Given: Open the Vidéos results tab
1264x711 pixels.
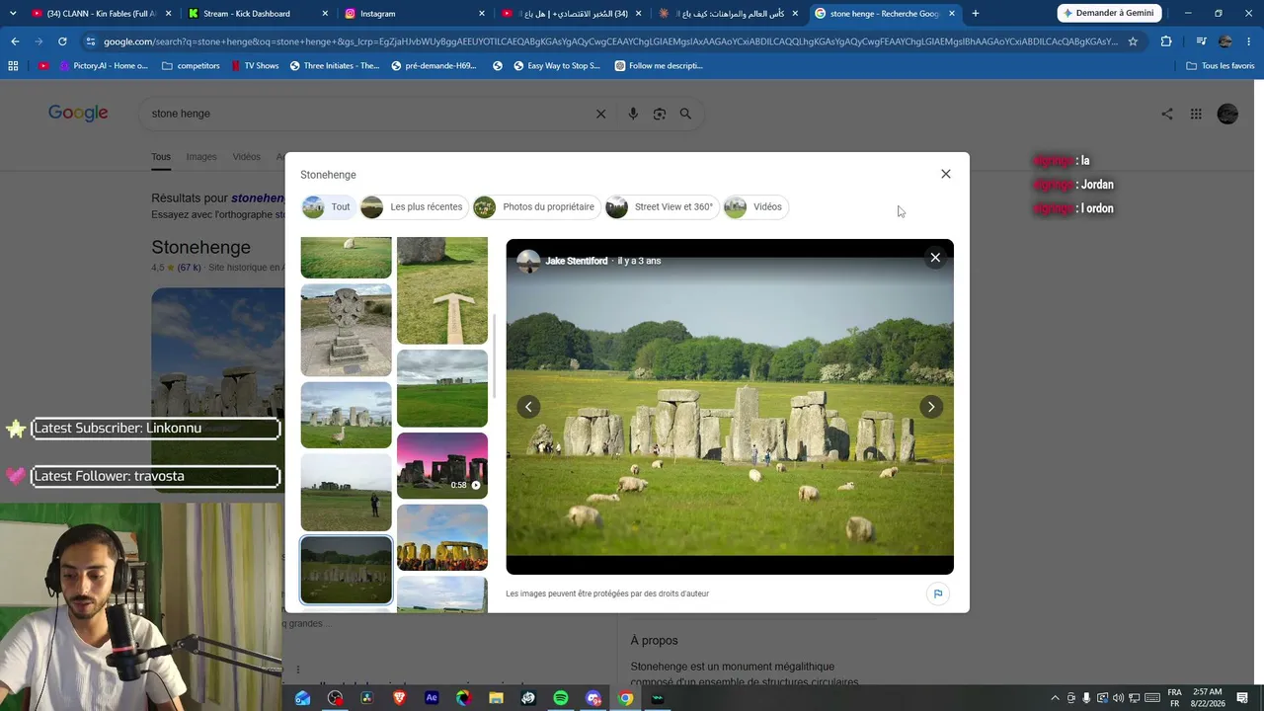Looking at the screenshot, I should 247,157.
